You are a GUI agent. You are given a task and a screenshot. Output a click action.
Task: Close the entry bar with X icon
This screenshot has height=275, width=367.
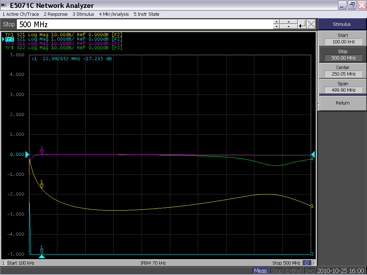point(311,24)
